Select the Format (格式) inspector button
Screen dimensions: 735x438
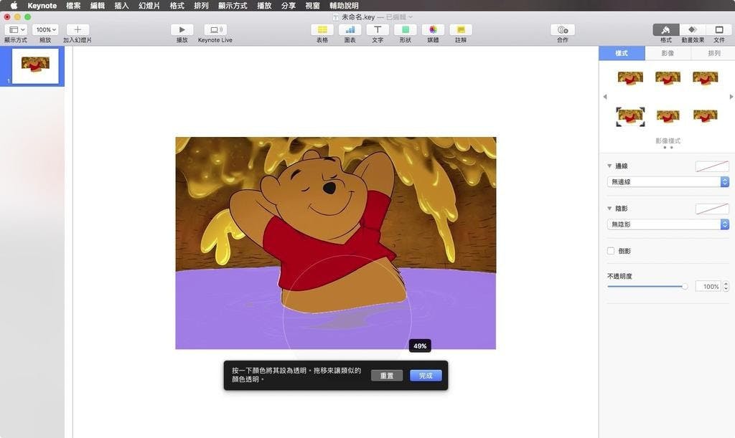pyautogui.click(x=666, y=29)
